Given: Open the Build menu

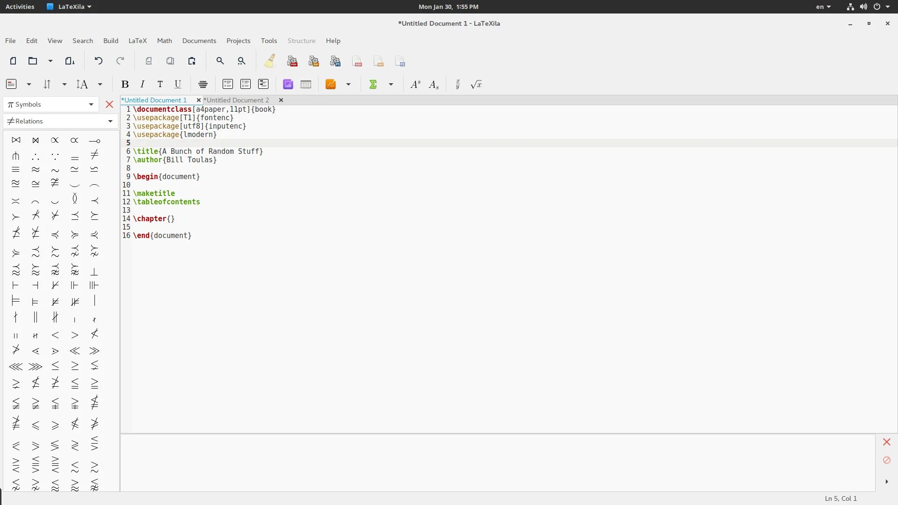Looking at the screenshot, I should [x=110, y=41].
